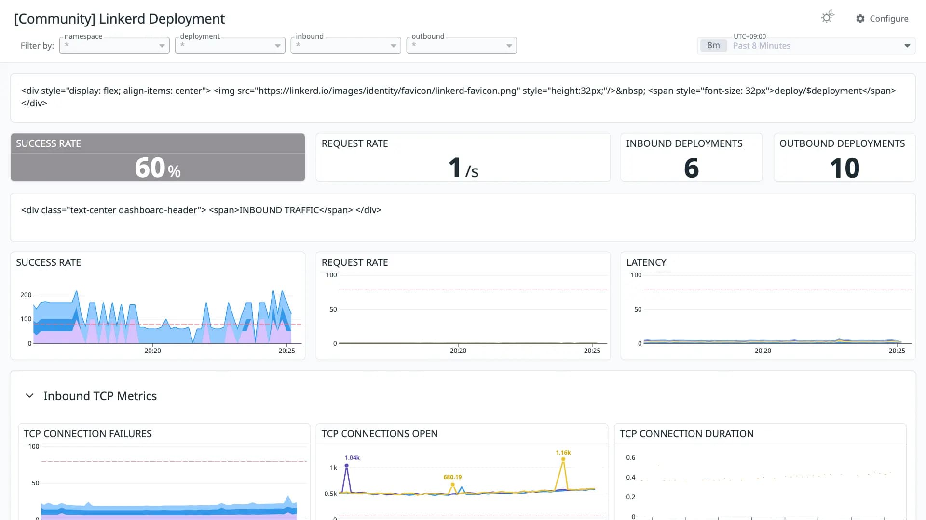Click the TCP Connection Duration title

tap(686, 434)
